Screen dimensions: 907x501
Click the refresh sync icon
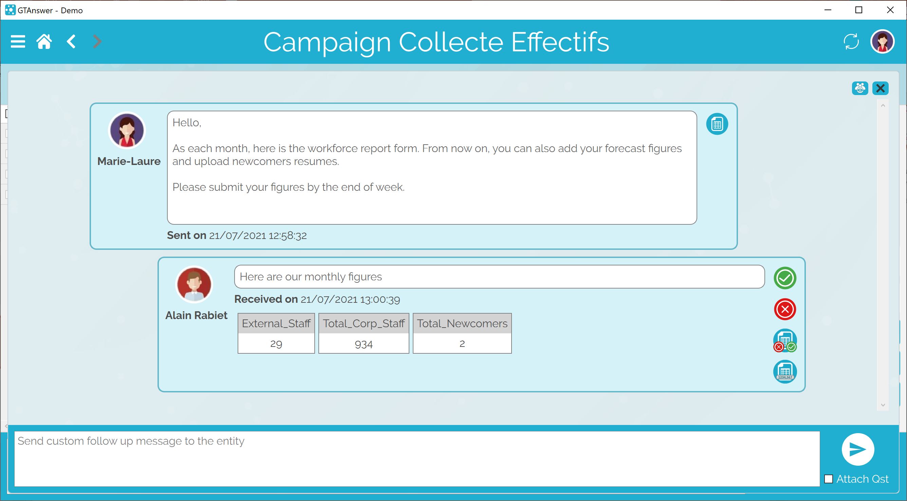coord(851,41)
